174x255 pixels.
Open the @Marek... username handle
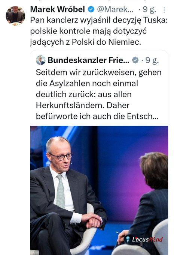[115, 9]
